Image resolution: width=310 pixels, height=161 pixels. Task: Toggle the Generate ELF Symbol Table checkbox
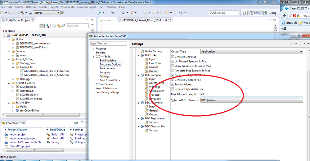(x=173, y=75)
